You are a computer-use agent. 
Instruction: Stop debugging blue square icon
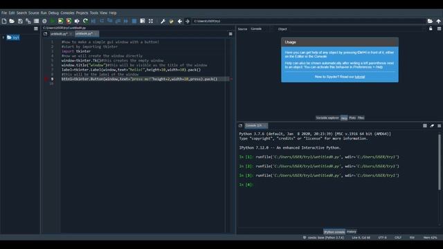click(134, 21)
